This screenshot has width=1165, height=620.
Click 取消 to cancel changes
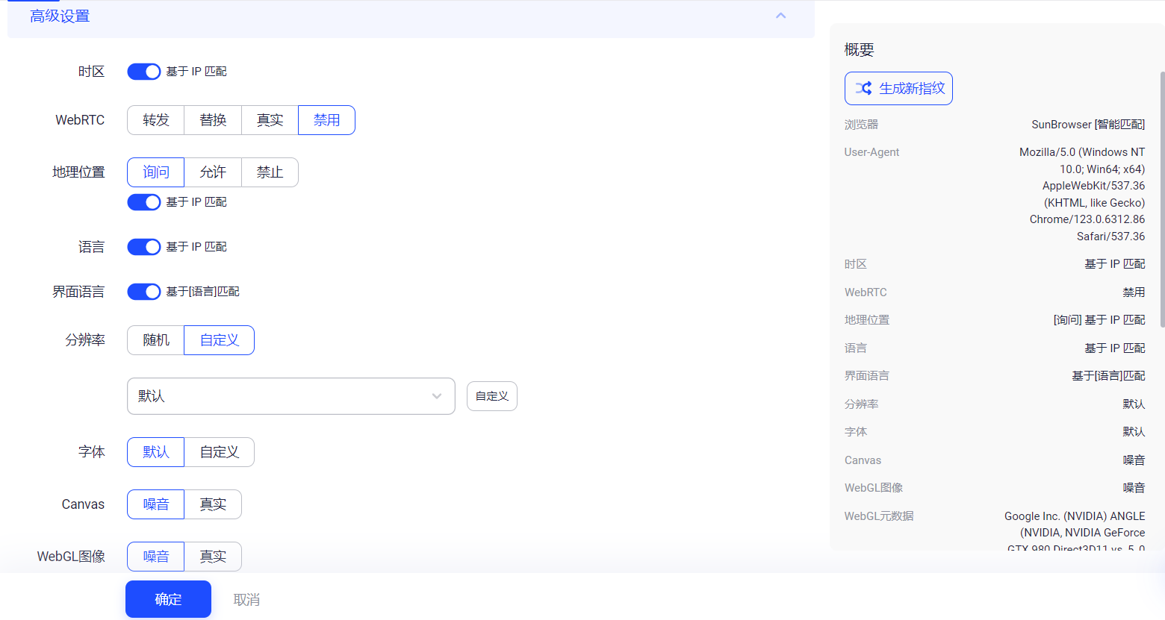(246, 600)
